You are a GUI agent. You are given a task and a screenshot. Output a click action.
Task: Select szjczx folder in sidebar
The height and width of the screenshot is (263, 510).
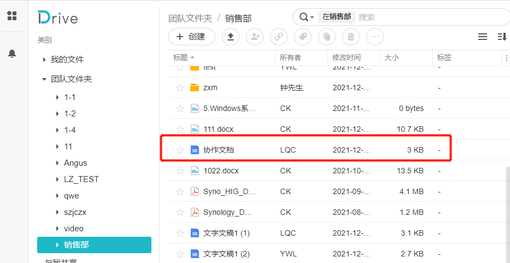click(x=75, y=212)
